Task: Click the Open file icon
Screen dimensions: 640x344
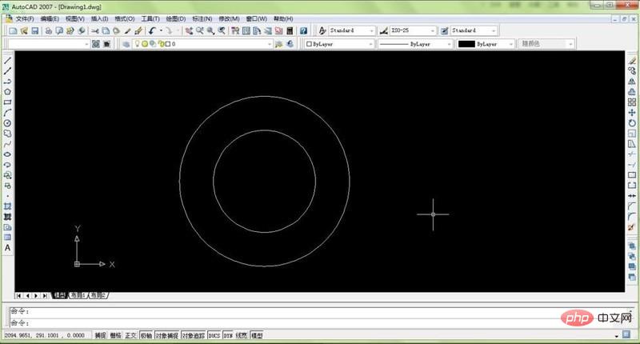Action: click(x=24, y=30)
